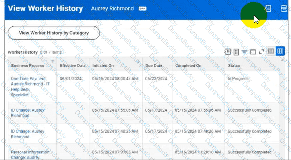Export page to Excel in blue header
The image size is (291, 160).
point(268,8)
